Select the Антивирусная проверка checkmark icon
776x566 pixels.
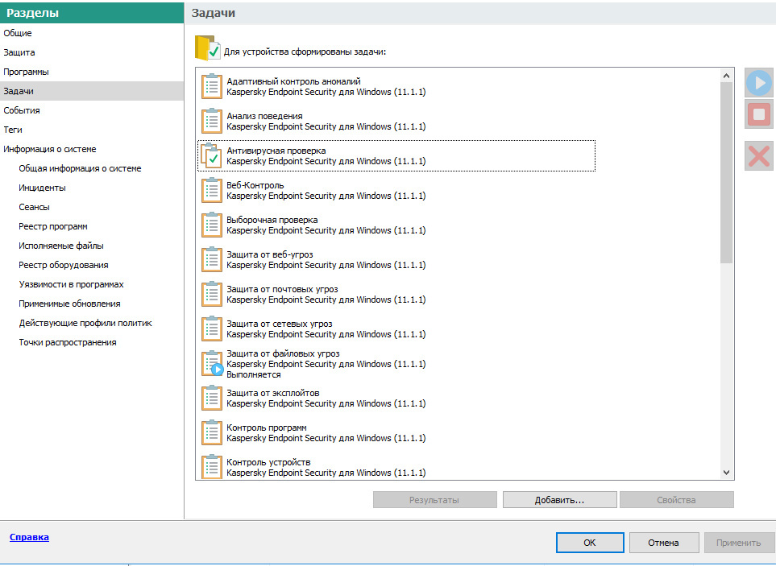pos(212,155)
